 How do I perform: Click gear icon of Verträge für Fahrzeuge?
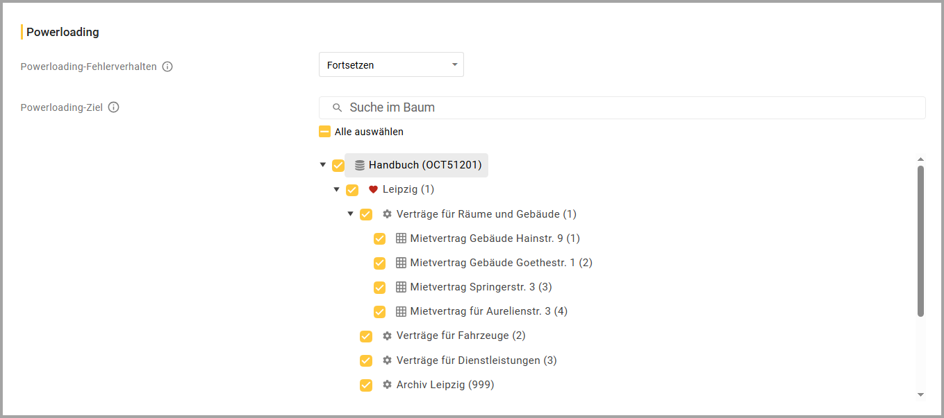tap(387, 336)
